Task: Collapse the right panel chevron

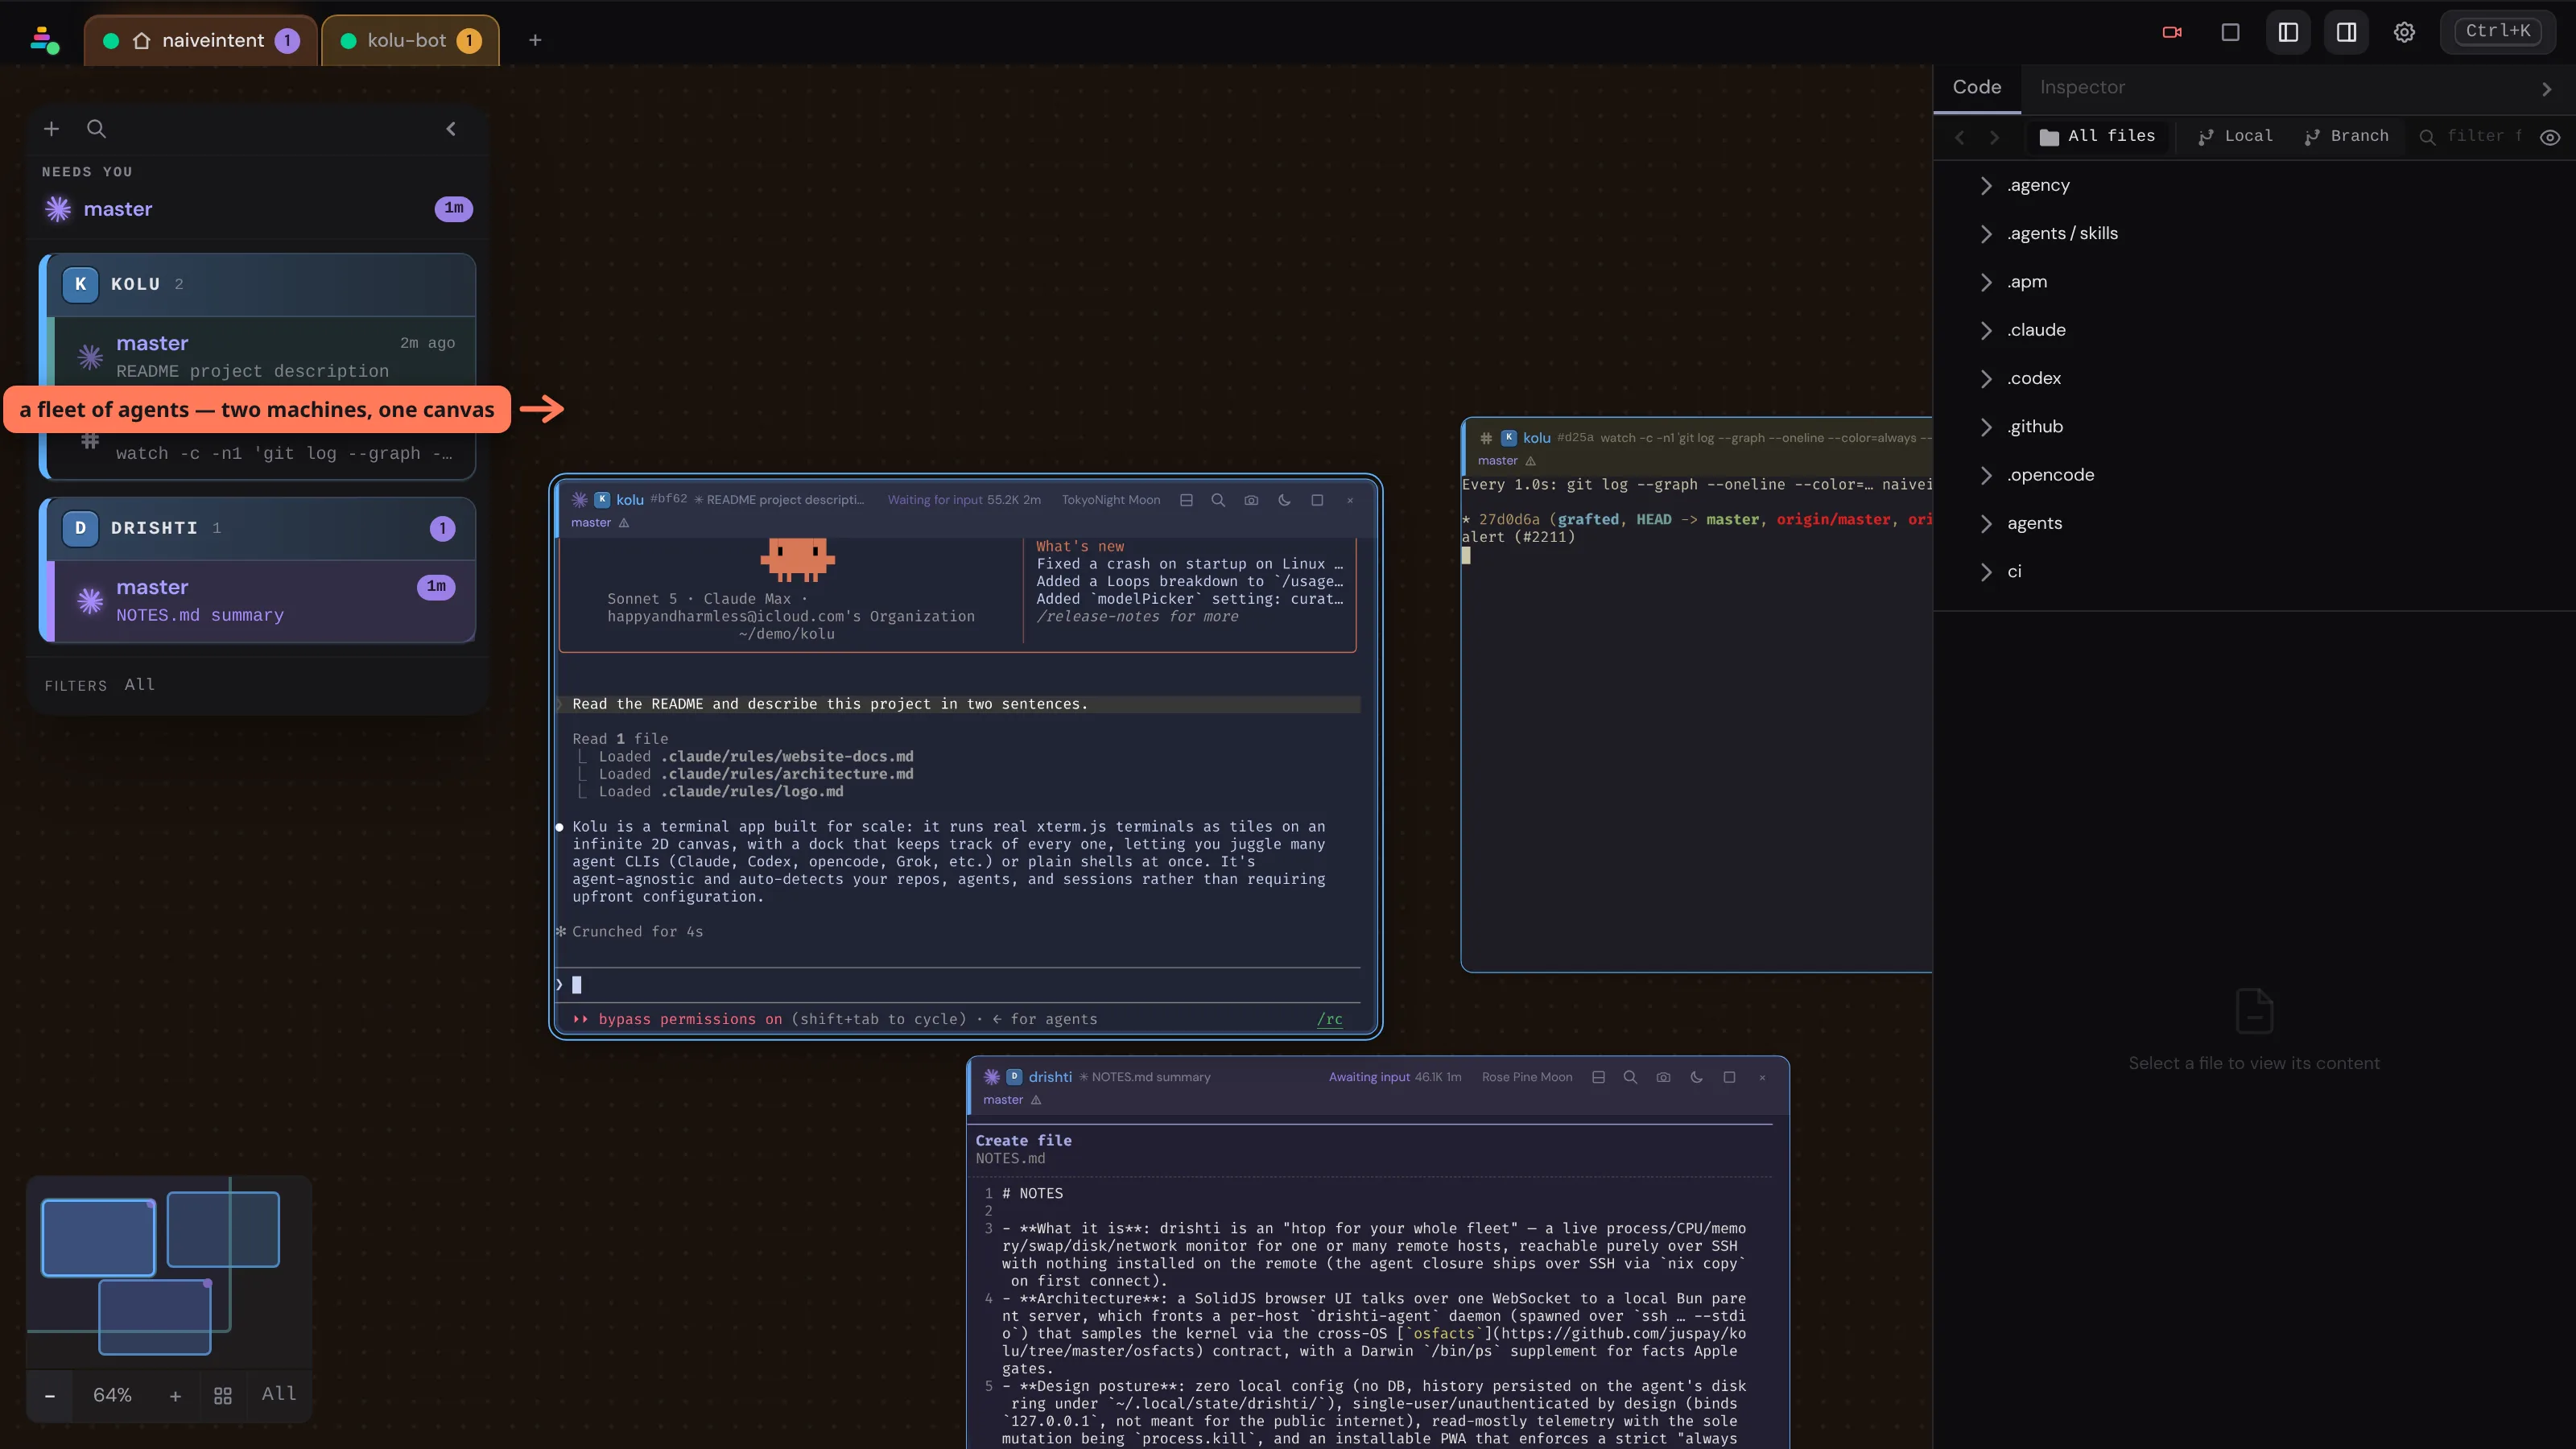Action: [x=2546, y=89]
